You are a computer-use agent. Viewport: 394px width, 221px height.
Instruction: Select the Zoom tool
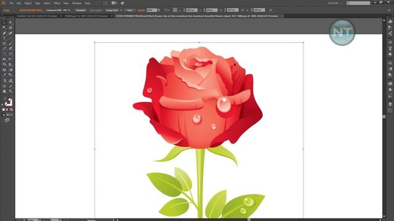(x=10, y=91)
